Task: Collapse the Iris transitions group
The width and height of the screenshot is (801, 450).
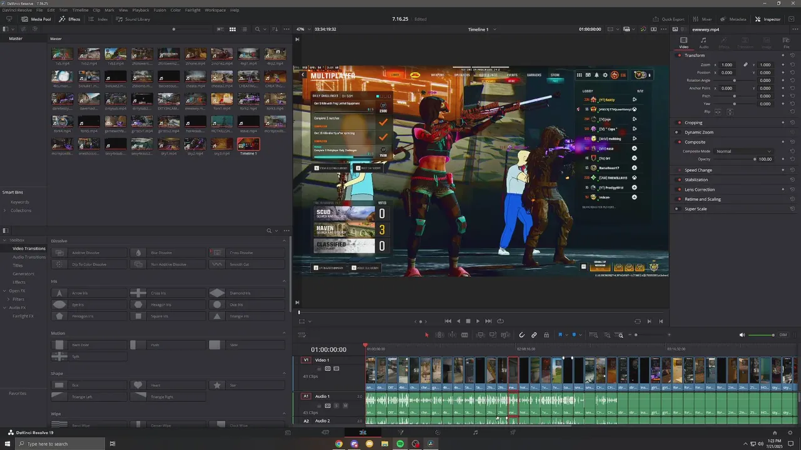Action: 285,281
